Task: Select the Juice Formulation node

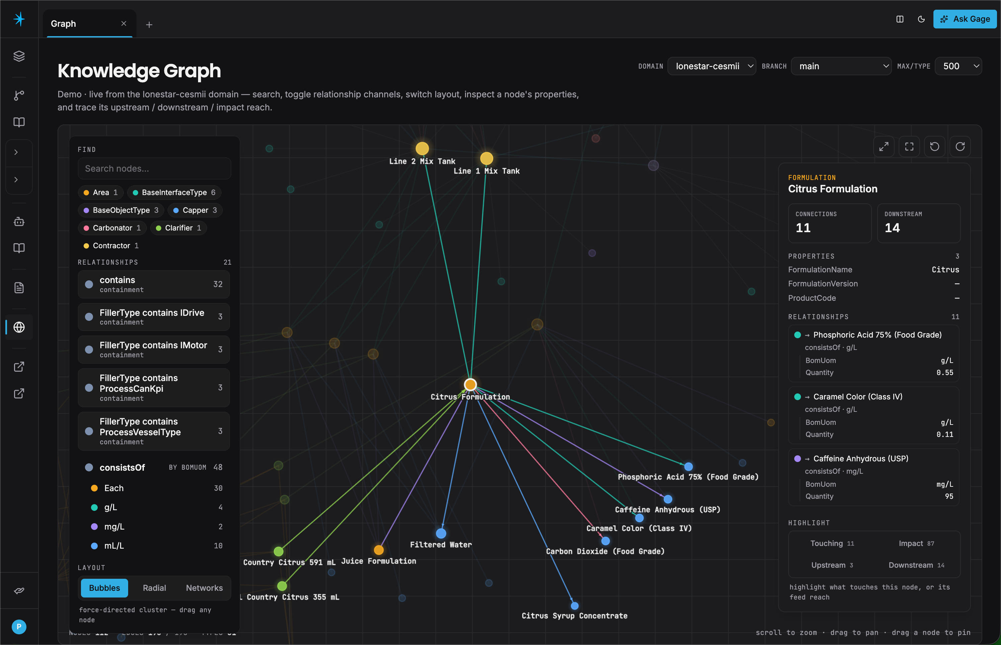Action: click(x=379, y=550)
